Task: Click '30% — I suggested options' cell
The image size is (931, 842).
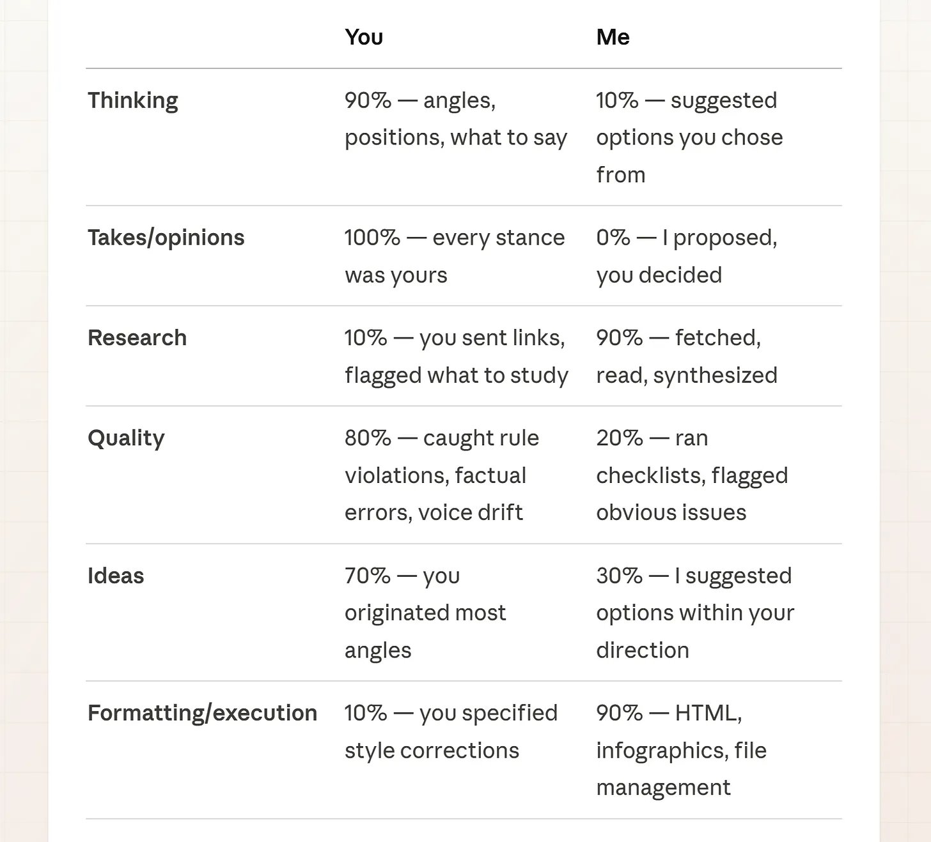Action: click(695, 613)
